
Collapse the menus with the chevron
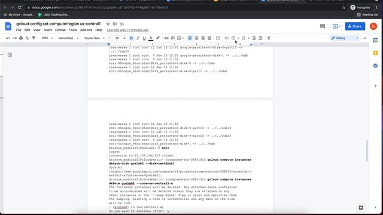[x=364, y=38]
